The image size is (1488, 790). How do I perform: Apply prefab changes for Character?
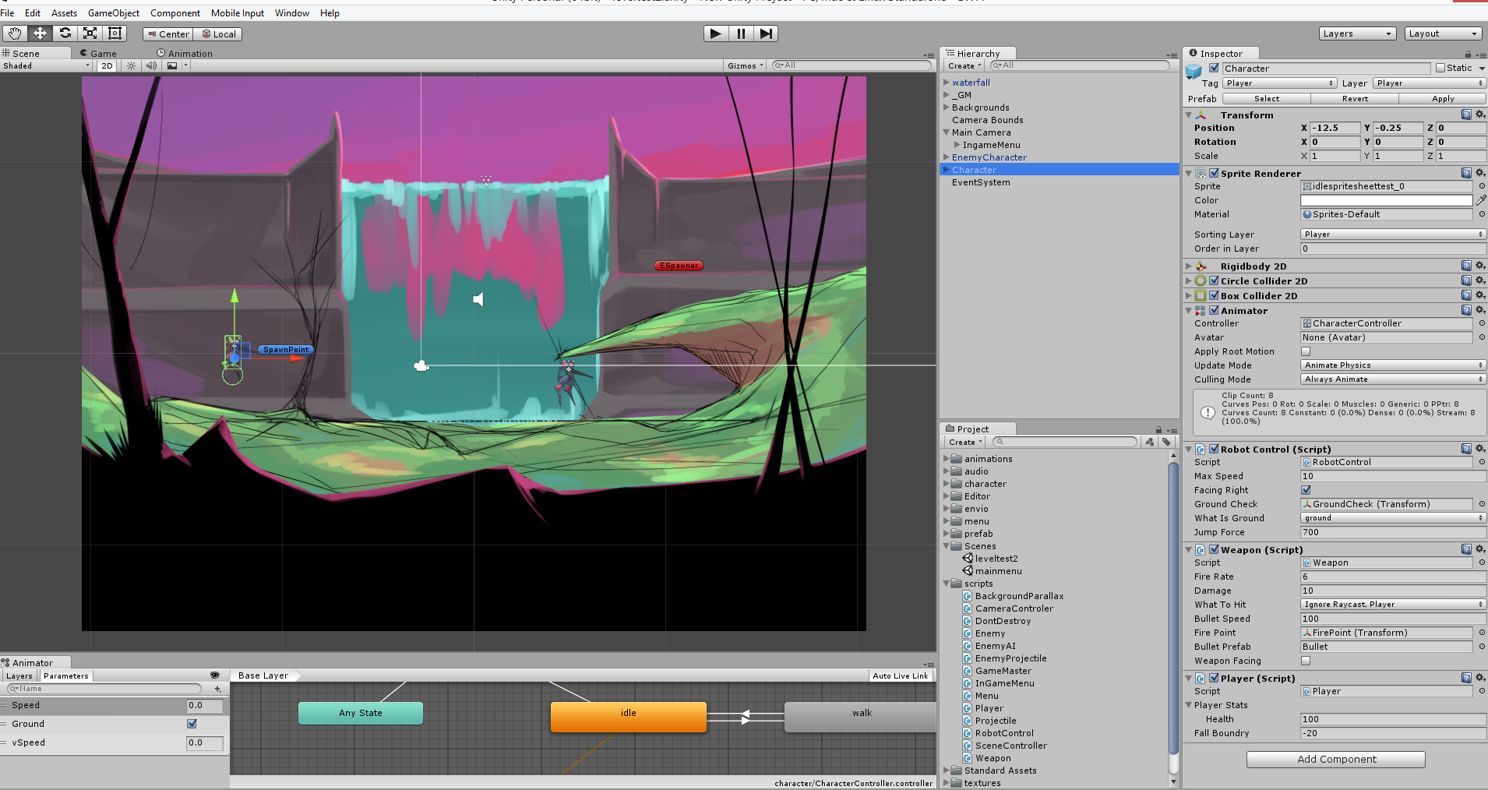click(1442, 98)
